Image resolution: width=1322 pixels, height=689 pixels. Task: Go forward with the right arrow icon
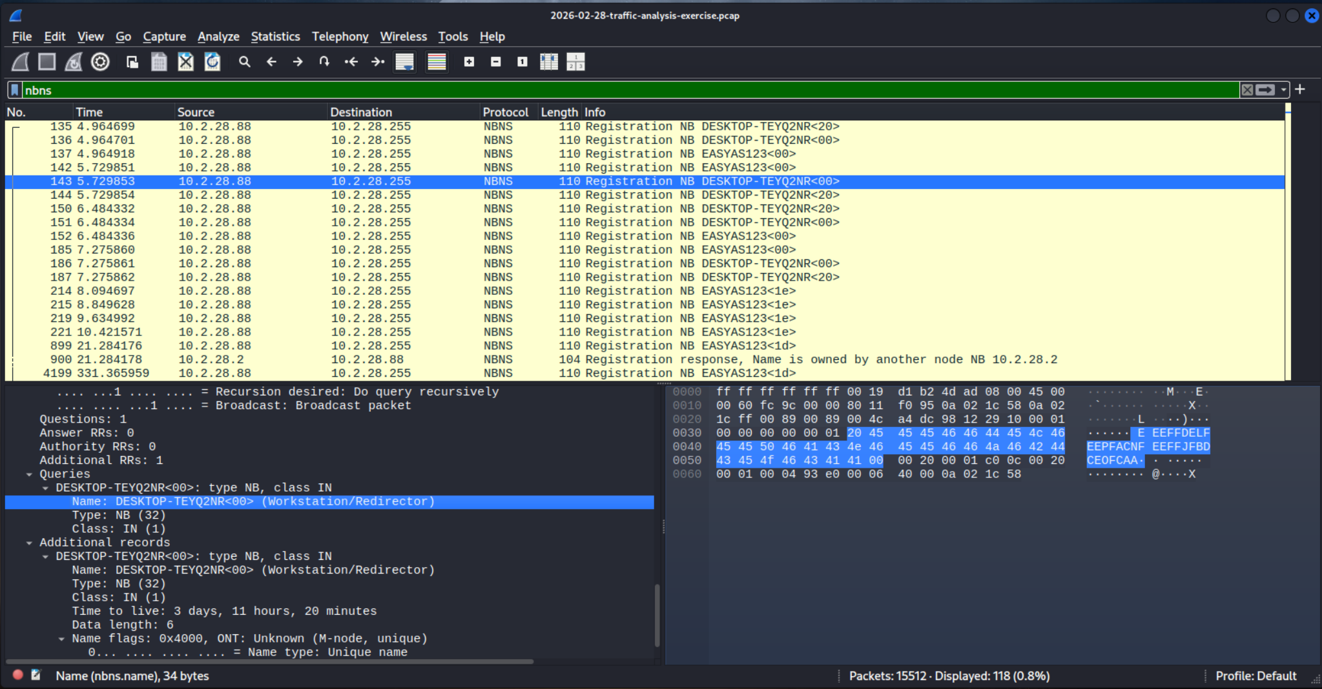[x=298, y=62]
